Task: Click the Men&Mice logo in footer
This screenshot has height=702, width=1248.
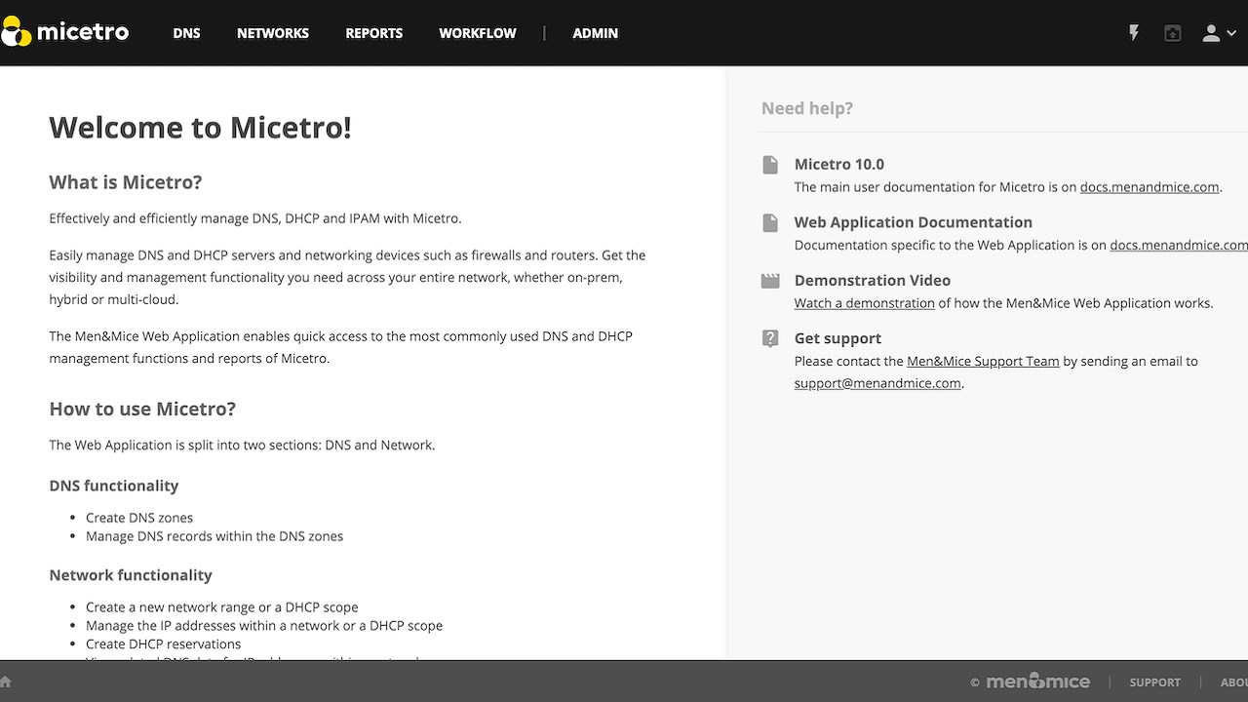Action: (1037, 682)
